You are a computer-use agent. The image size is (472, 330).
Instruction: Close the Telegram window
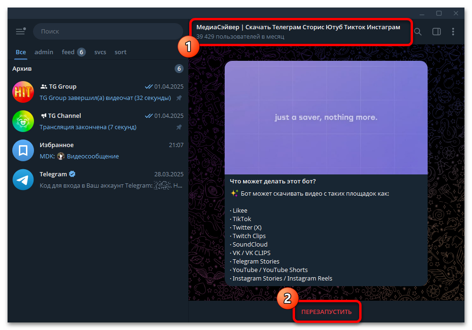coord(456,14)
